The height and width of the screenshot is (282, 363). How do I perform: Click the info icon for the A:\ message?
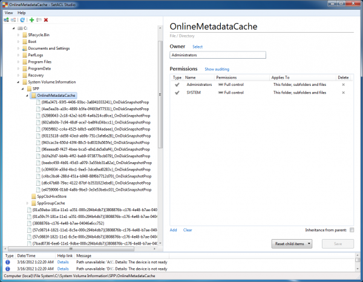[8, 262]
